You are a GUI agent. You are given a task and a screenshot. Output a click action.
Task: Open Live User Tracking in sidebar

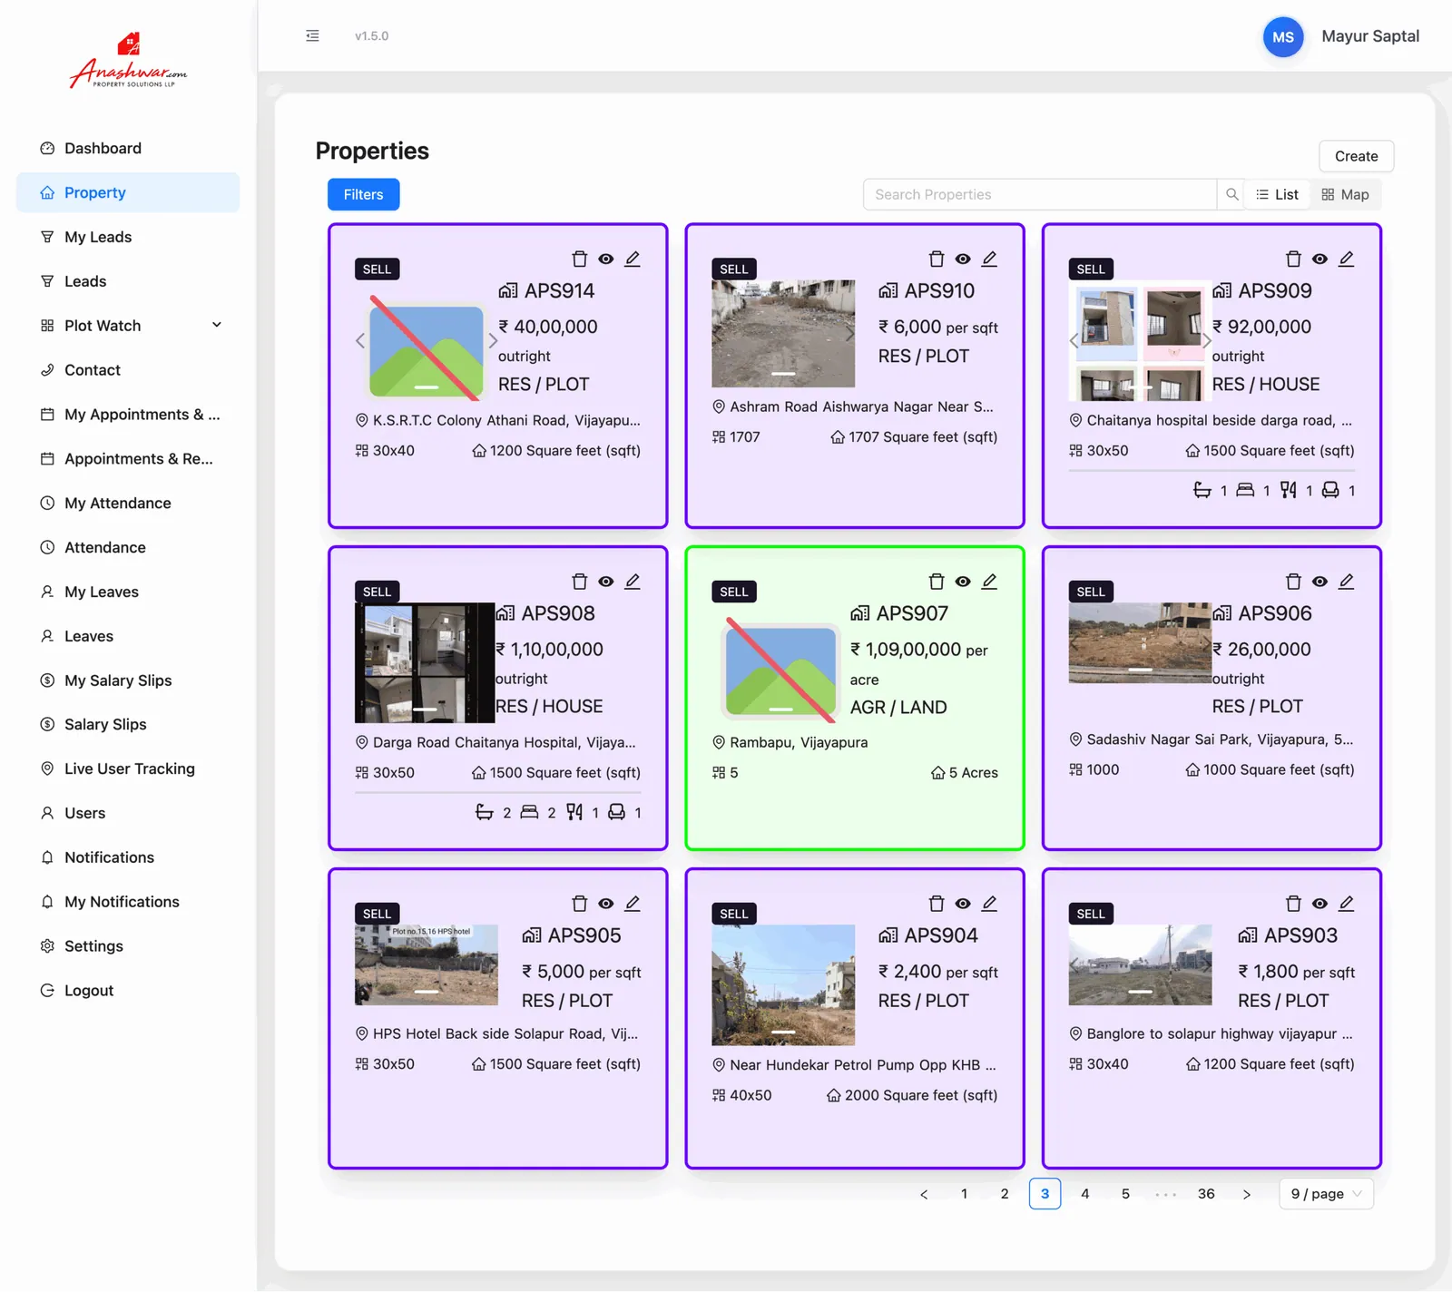click(128, 768)
